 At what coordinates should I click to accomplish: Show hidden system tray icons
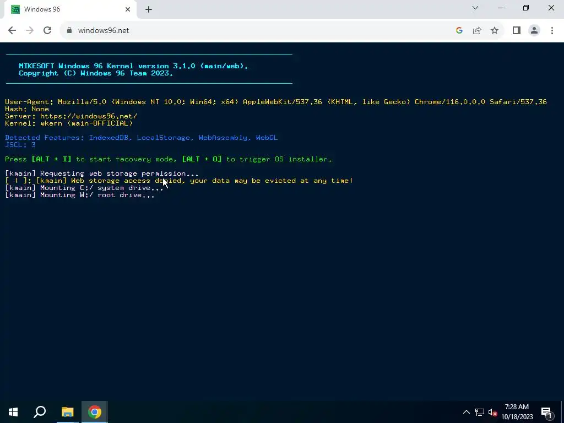pyautogui.click(x=466, y=412)
